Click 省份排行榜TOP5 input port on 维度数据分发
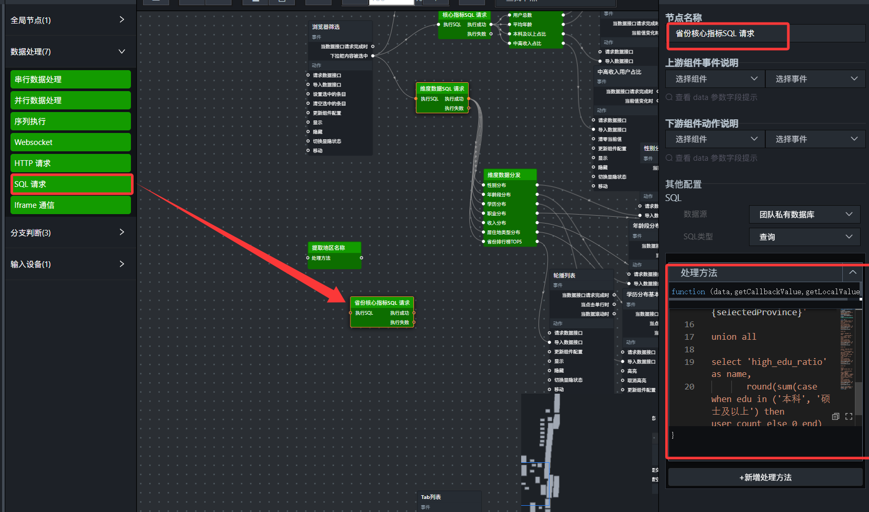 483,242
